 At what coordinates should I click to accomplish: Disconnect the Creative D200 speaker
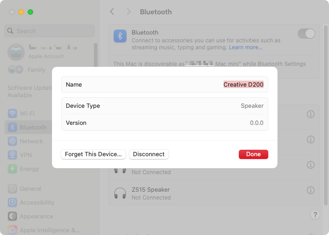tap(149, 154)
